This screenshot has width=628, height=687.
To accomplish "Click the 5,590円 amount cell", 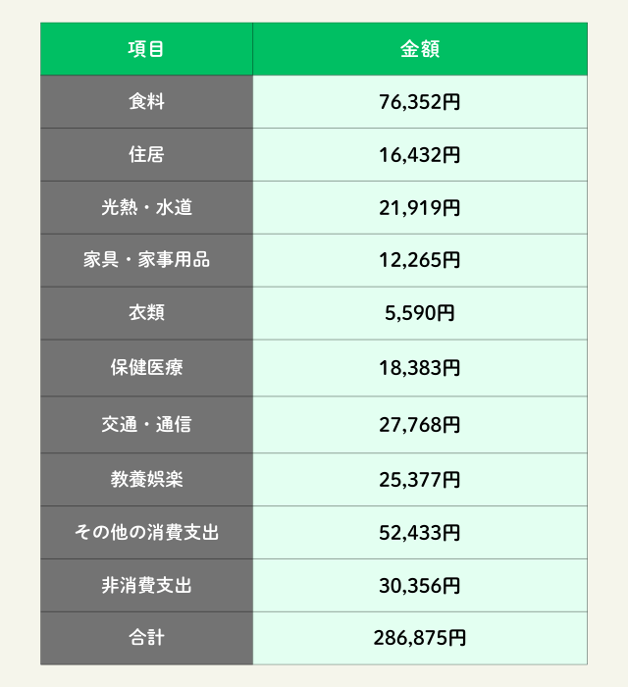I will [420, 313].
